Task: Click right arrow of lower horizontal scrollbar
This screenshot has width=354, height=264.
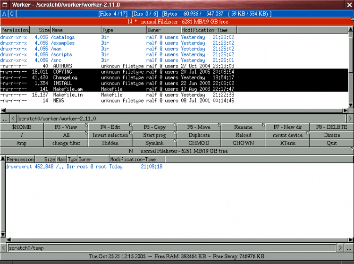Action: click(351, 240)
